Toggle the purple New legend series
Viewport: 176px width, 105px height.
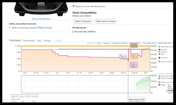pos(161,54)
